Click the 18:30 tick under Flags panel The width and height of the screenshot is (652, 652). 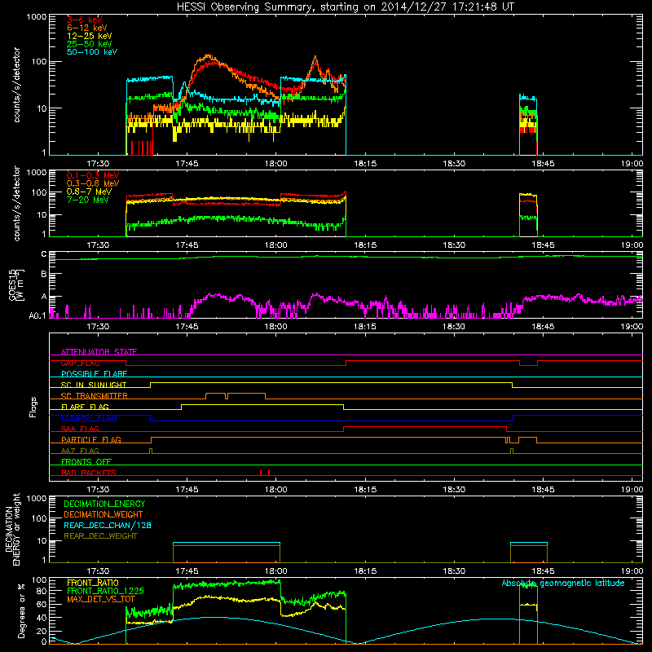454,490
